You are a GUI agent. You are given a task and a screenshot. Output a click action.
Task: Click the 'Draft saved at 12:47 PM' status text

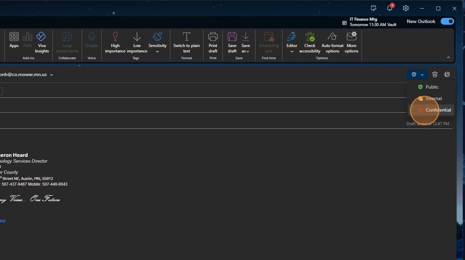428,124
